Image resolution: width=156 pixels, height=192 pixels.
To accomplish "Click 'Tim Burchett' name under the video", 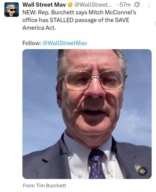I will [51, 185].
